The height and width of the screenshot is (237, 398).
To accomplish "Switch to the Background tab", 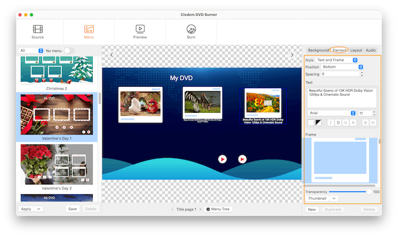I will point(318,50).
